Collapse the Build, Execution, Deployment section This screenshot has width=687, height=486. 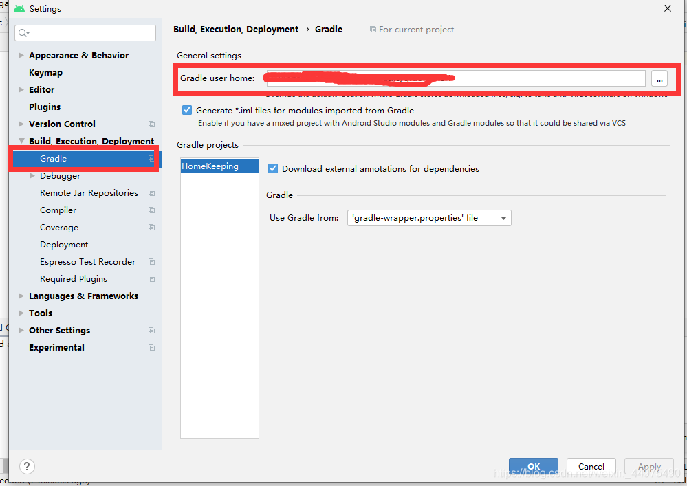coord(21,141)
